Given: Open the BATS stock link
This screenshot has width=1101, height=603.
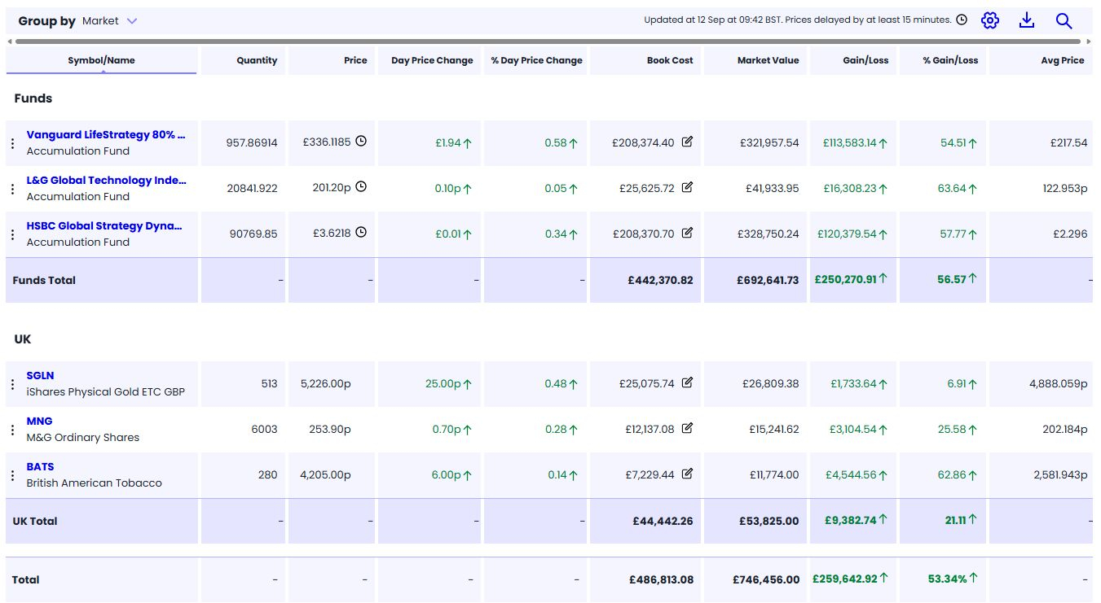Looking at the screenshot, I should 40,467.
